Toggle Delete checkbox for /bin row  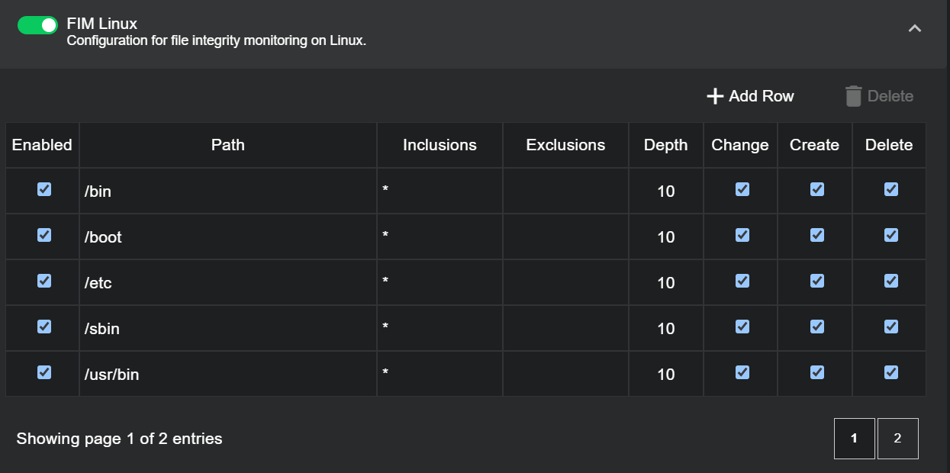890,189
